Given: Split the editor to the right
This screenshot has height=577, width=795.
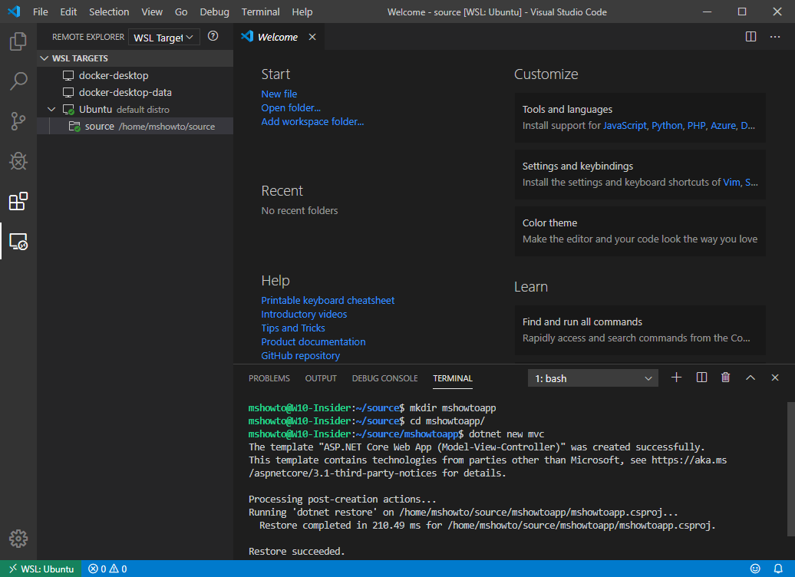Looking at the screenshot, I should [751, 37].
